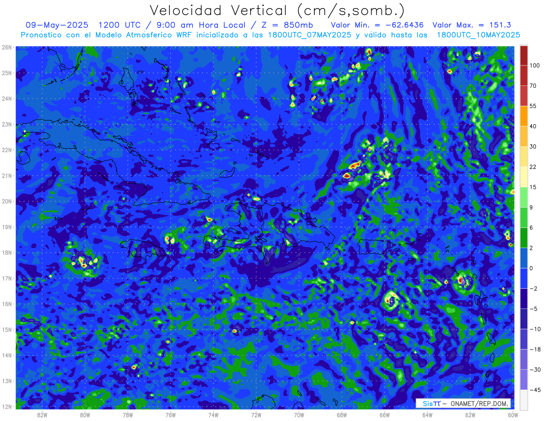This screenshot has height=421, width=545.
Task: Click the colorbar label '30'
Action: point(533,146)
